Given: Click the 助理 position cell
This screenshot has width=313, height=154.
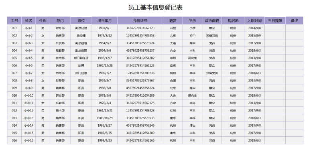Looking at the screenshot, I should point(81,66).
